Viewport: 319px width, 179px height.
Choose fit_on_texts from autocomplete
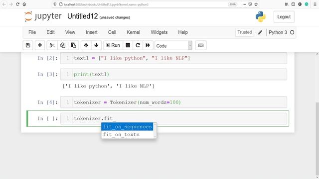pyautogui.click(x=128, y=134)
